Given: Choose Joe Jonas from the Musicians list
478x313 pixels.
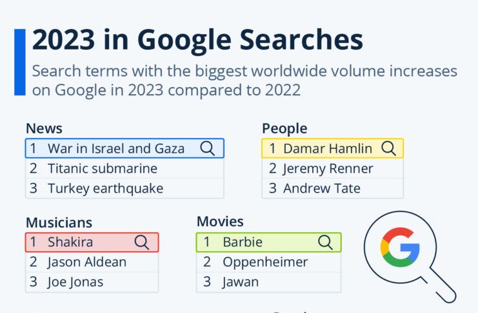Looking at the screenshot, I should click(75, 282).
